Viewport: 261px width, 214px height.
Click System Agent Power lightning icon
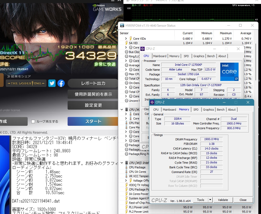tap(127, 198)
